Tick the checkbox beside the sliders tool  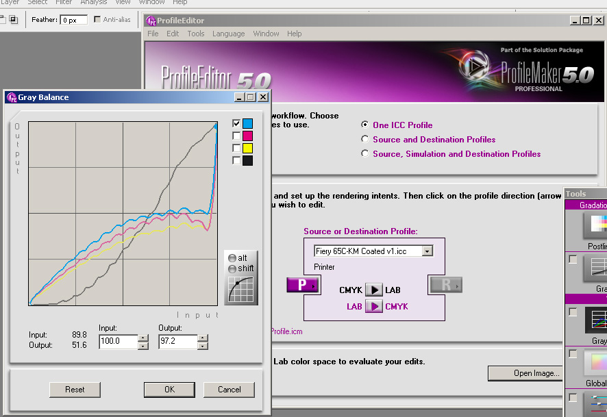tap(573, 398)
